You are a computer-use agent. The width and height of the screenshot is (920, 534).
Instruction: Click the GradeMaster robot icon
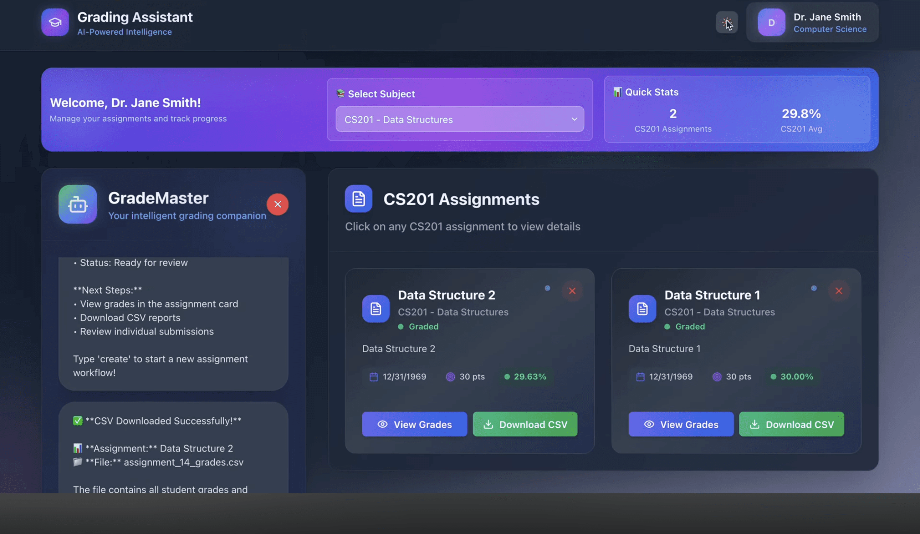(x=77, y=204)
